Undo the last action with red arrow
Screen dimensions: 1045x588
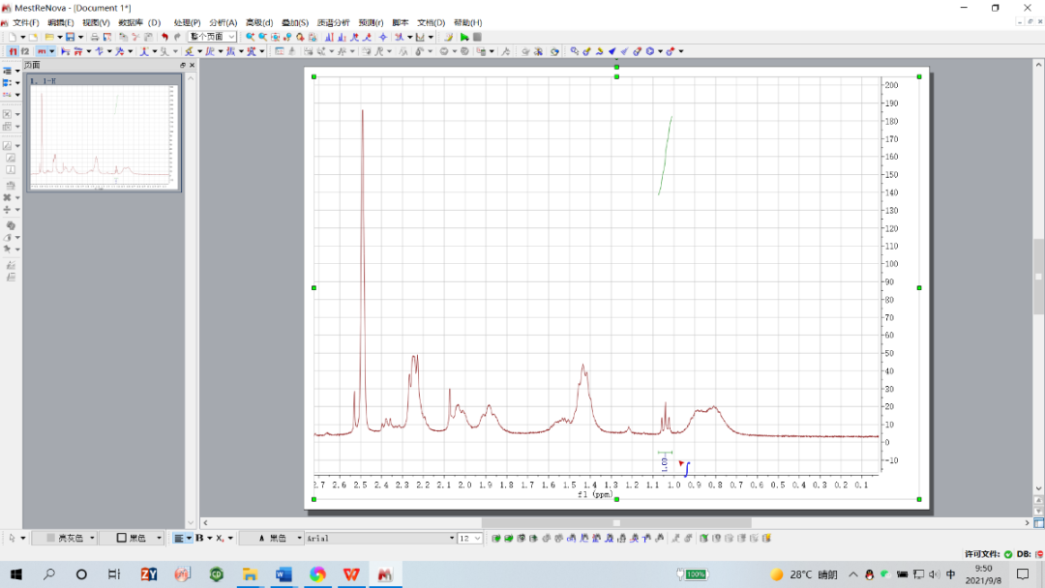(164, 38)
